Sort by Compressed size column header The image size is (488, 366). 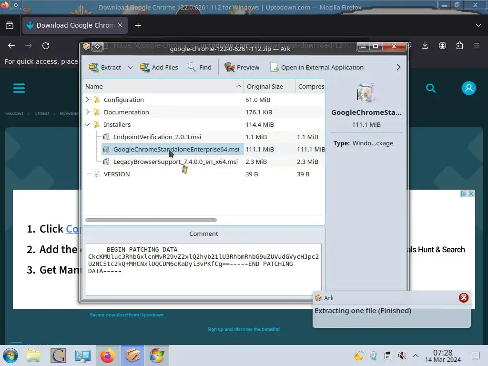(x=310, y=86)
